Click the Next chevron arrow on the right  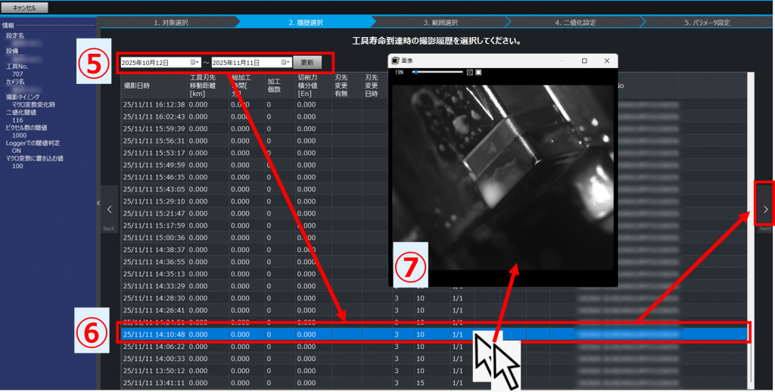point(765,209)
